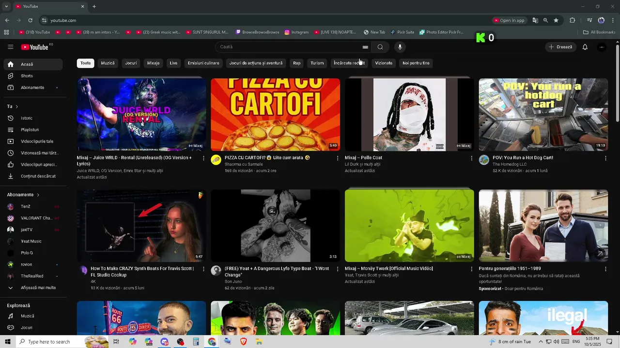Select the Noi pentru tine chip
This screenshot has width=620, height=348.
[416, 63]
